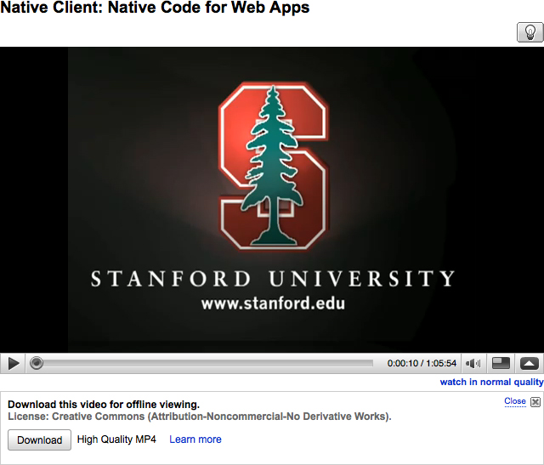Image resolution: width=544 pixels, height=465 pixels.
Task: Click the 'Close' text link in download panel
Action: tap(514, 401)
